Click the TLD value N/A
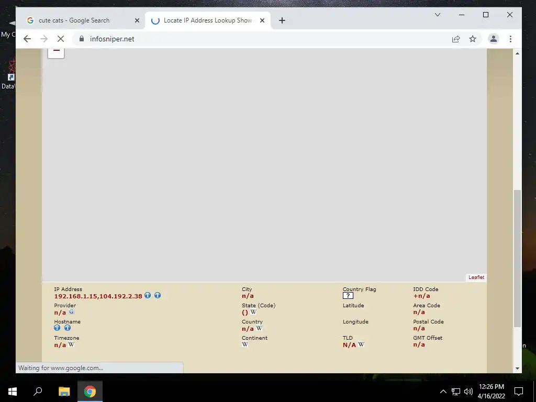 pos(349,345)
